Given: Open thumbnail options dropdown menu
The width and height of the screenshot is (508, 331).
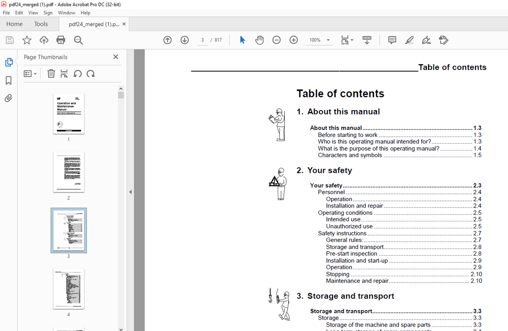Looking at the screenshot, I should click(x=30, y=74).
